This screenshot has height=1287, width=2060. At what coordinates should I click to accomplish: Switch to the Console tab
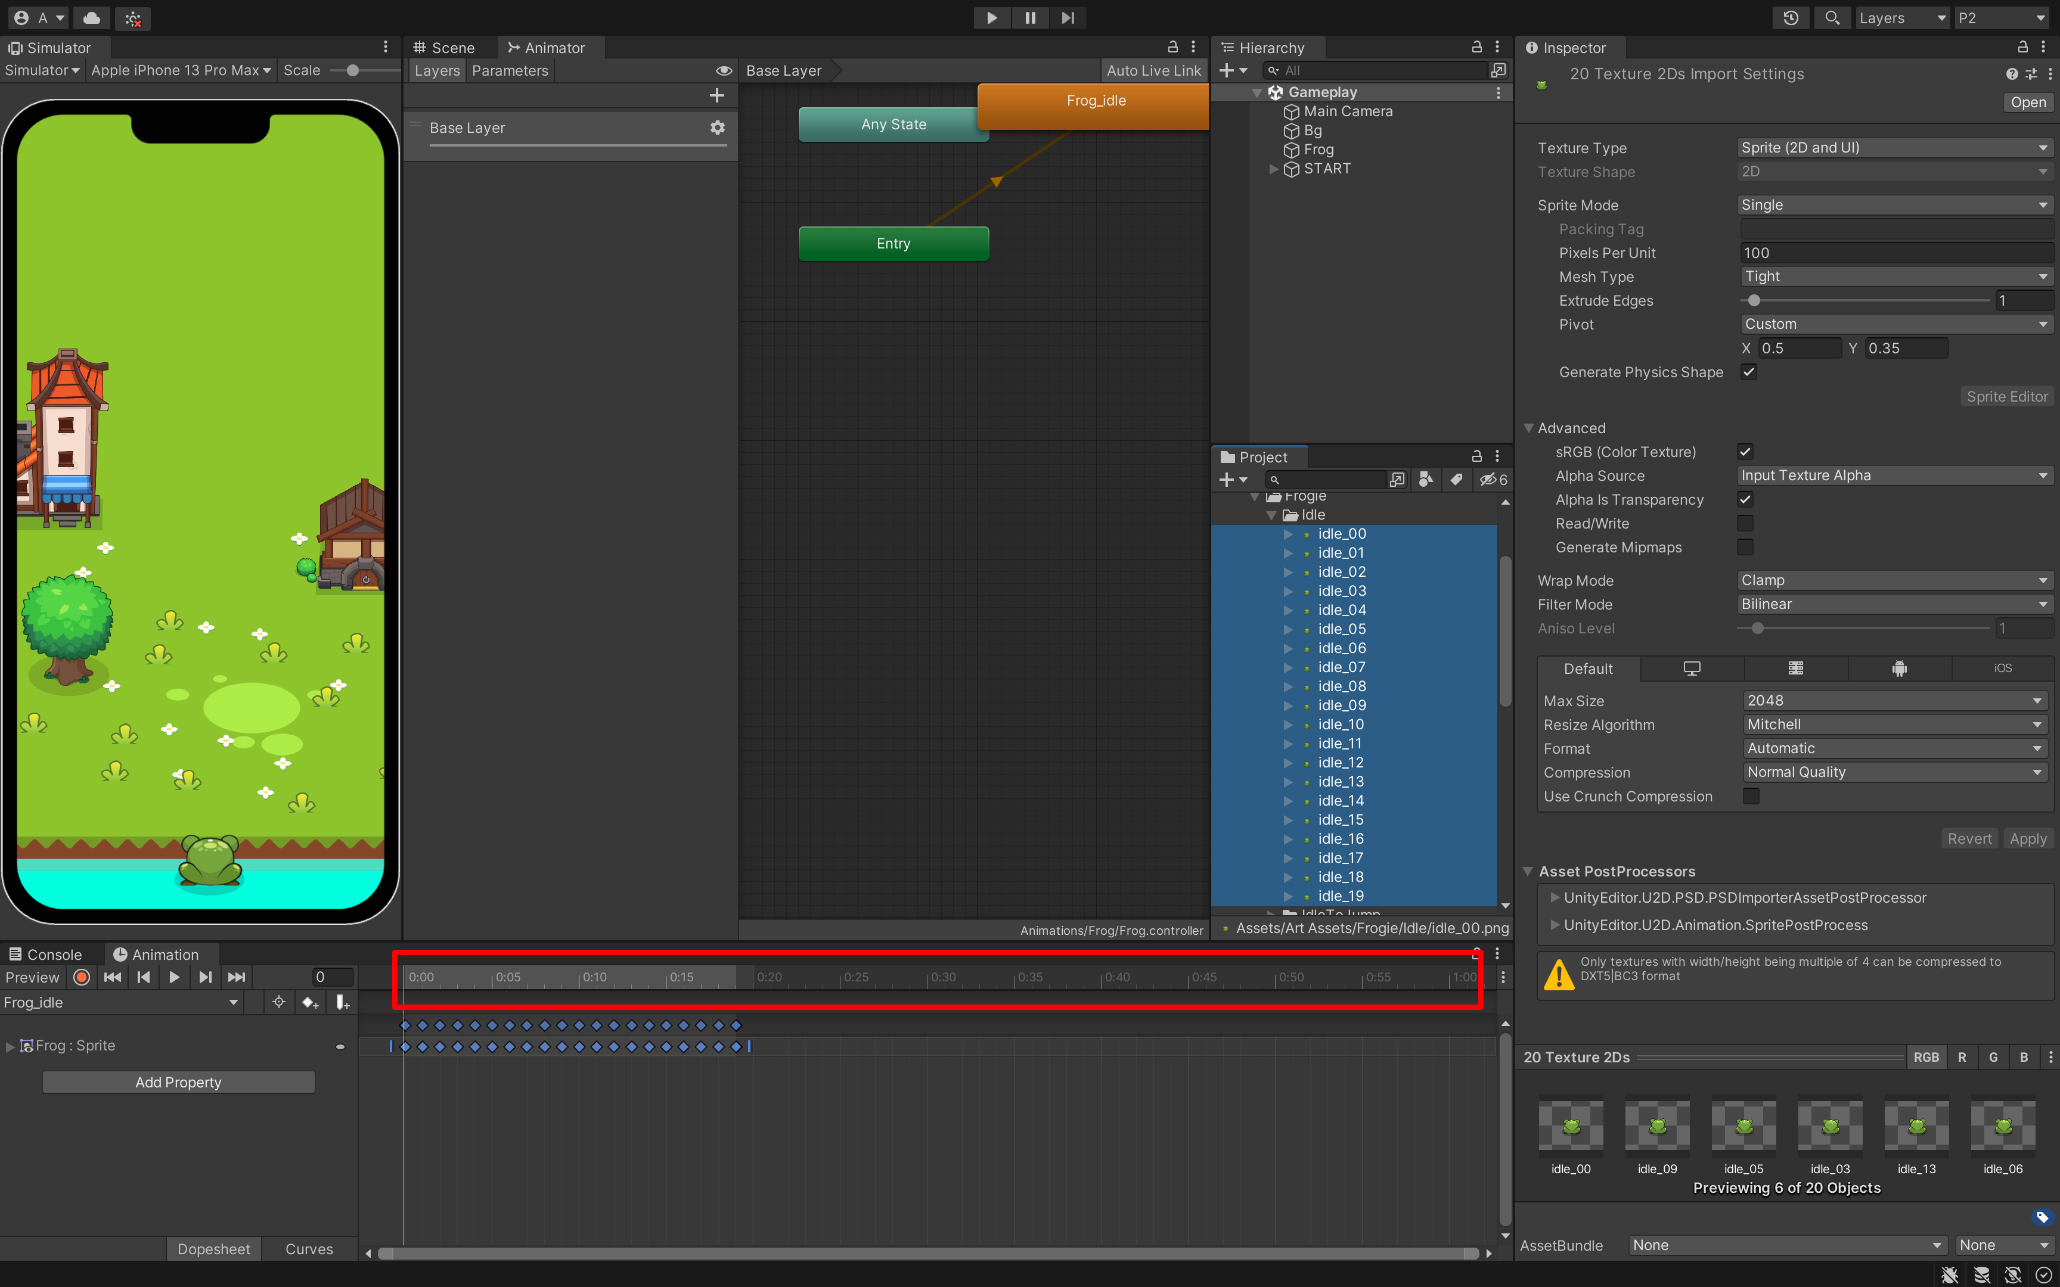pos(46,955)
